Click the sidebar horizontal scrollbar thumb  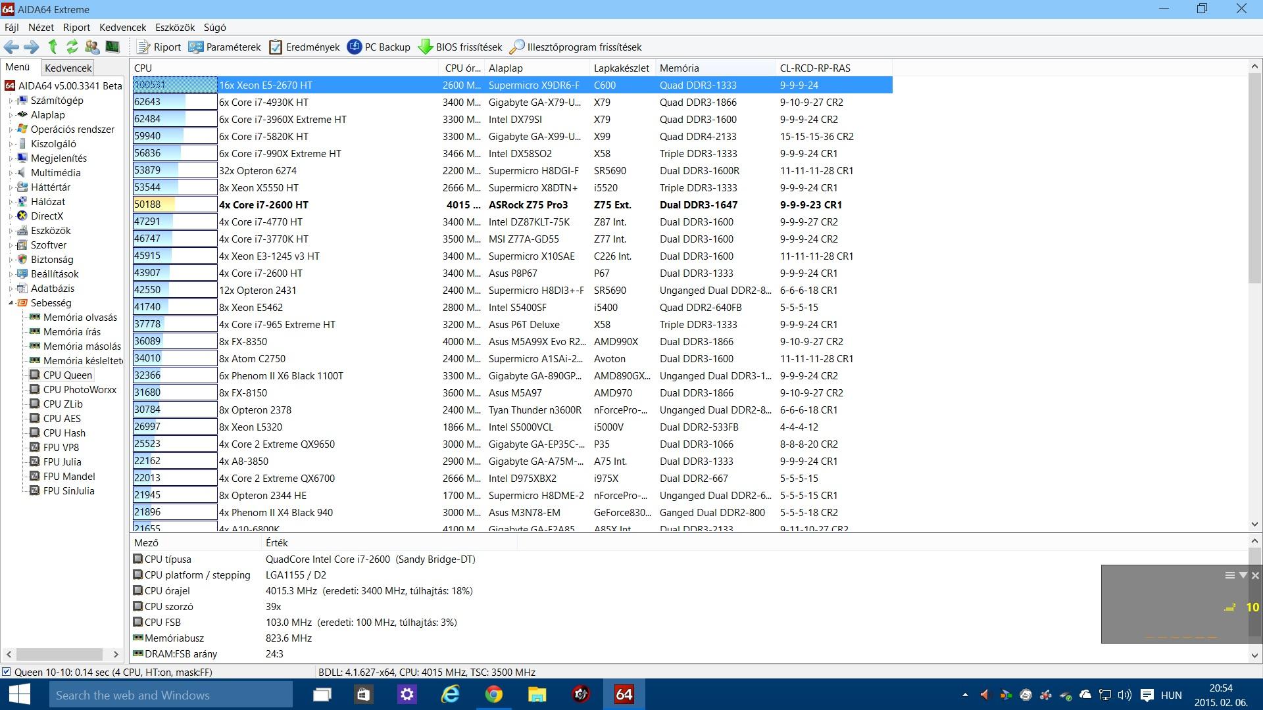pos(59,654)
